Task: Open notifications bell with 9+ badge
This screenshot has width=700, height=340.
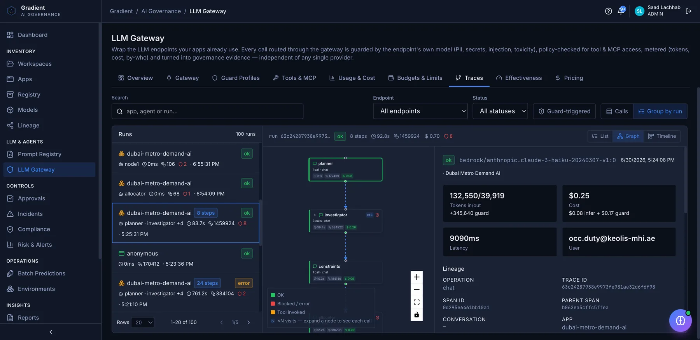Action: (x=621, y=11)
